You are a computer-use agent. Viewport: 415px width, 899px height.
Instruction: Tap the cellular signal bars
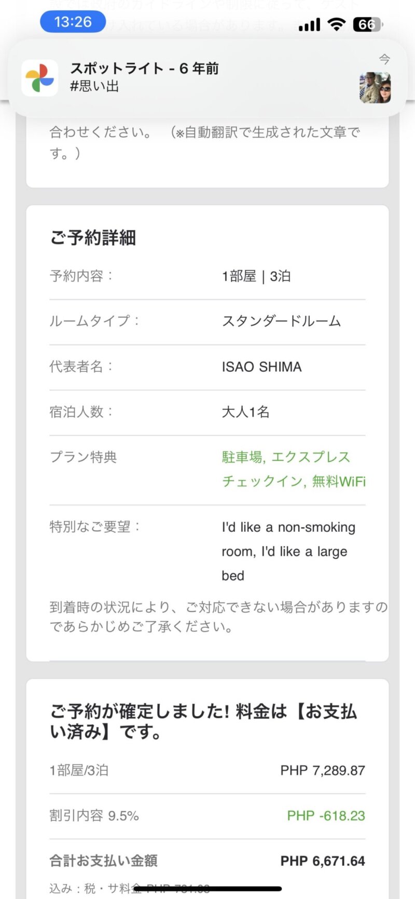pyautogui.click(x=309, y=24)
